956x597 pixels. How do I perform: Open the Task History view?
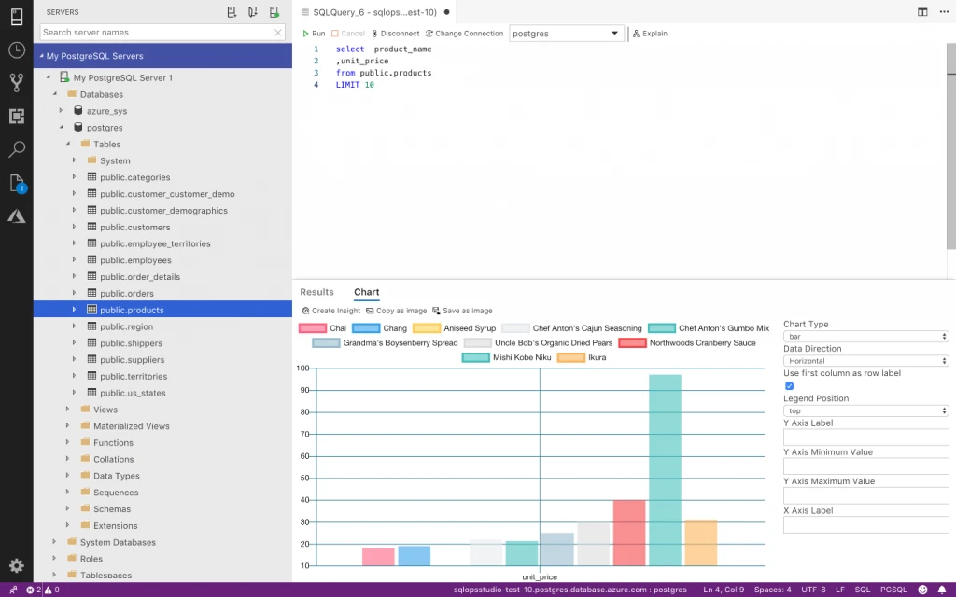coord(16,51)
